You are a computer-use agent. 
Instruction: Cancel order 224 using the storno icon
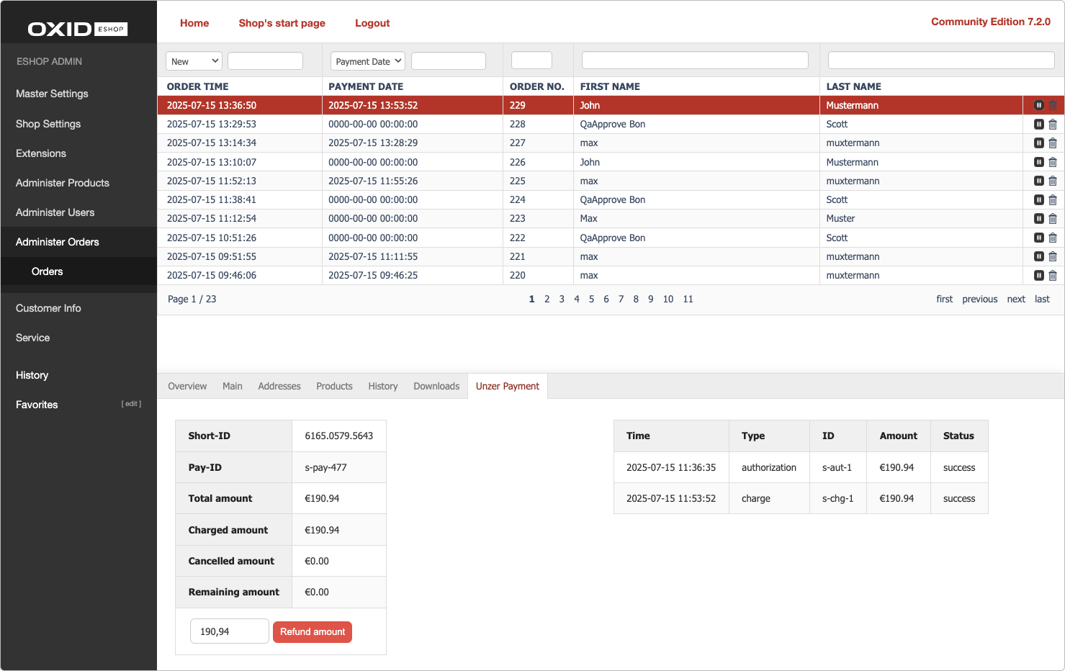click(1039, 199)
